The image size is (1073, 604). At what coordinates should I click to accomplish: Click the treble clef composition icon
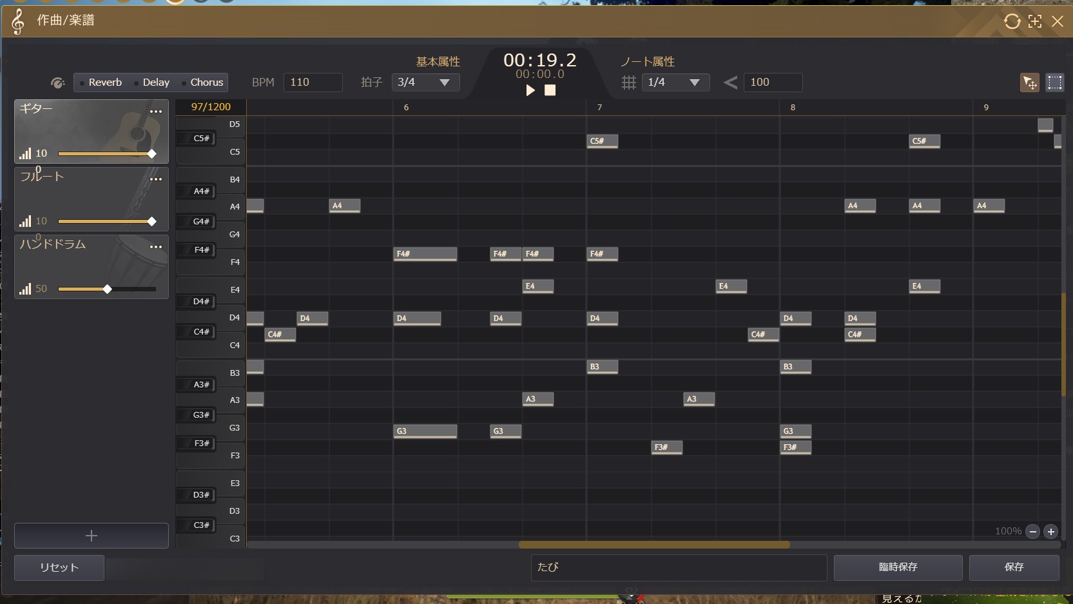pos(18,21)
